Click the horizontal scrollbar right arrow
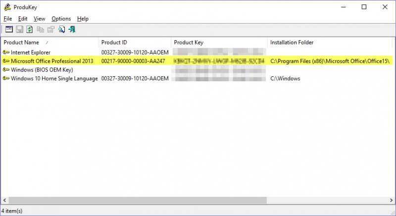This screenshot has height=216, width=396. coord(391,200)
